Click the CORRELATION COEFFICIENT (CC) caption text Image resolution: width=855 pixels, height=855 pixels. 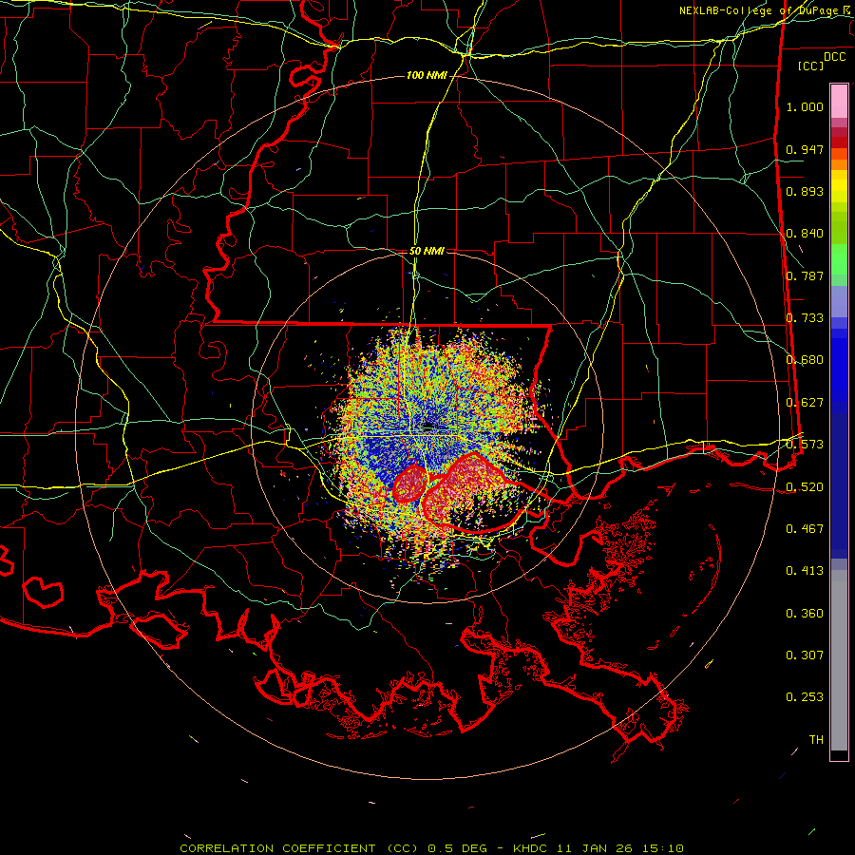coord(300,848)
